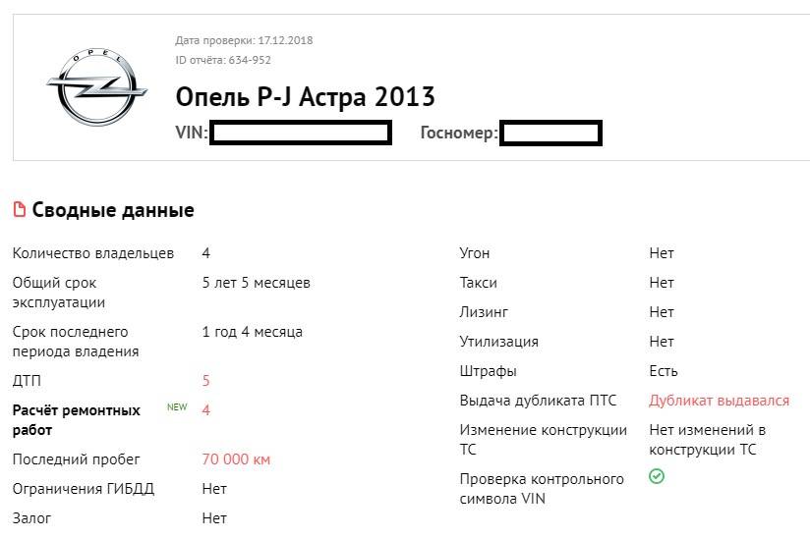Click the red repair calculations value 4
810x539 pixels.
[206, 410]
